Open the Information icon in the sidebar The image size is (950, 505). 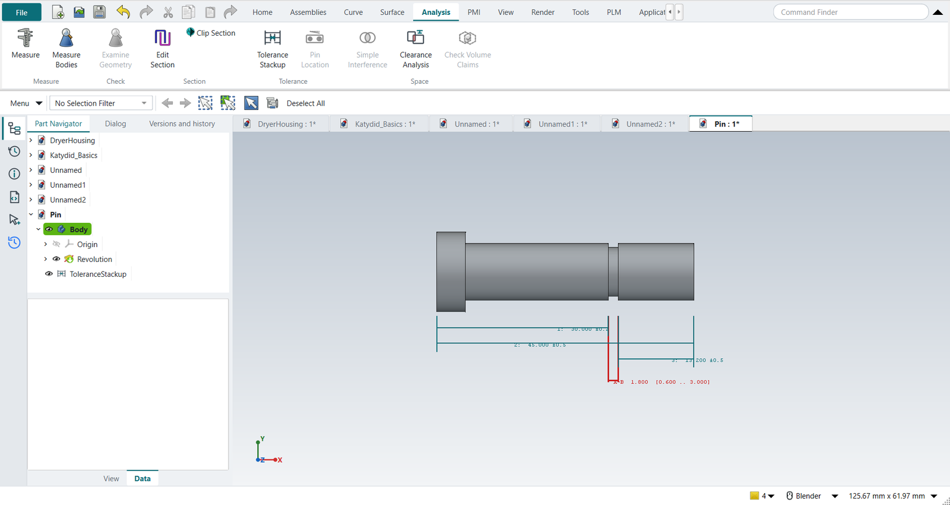[x=14, y=174]
